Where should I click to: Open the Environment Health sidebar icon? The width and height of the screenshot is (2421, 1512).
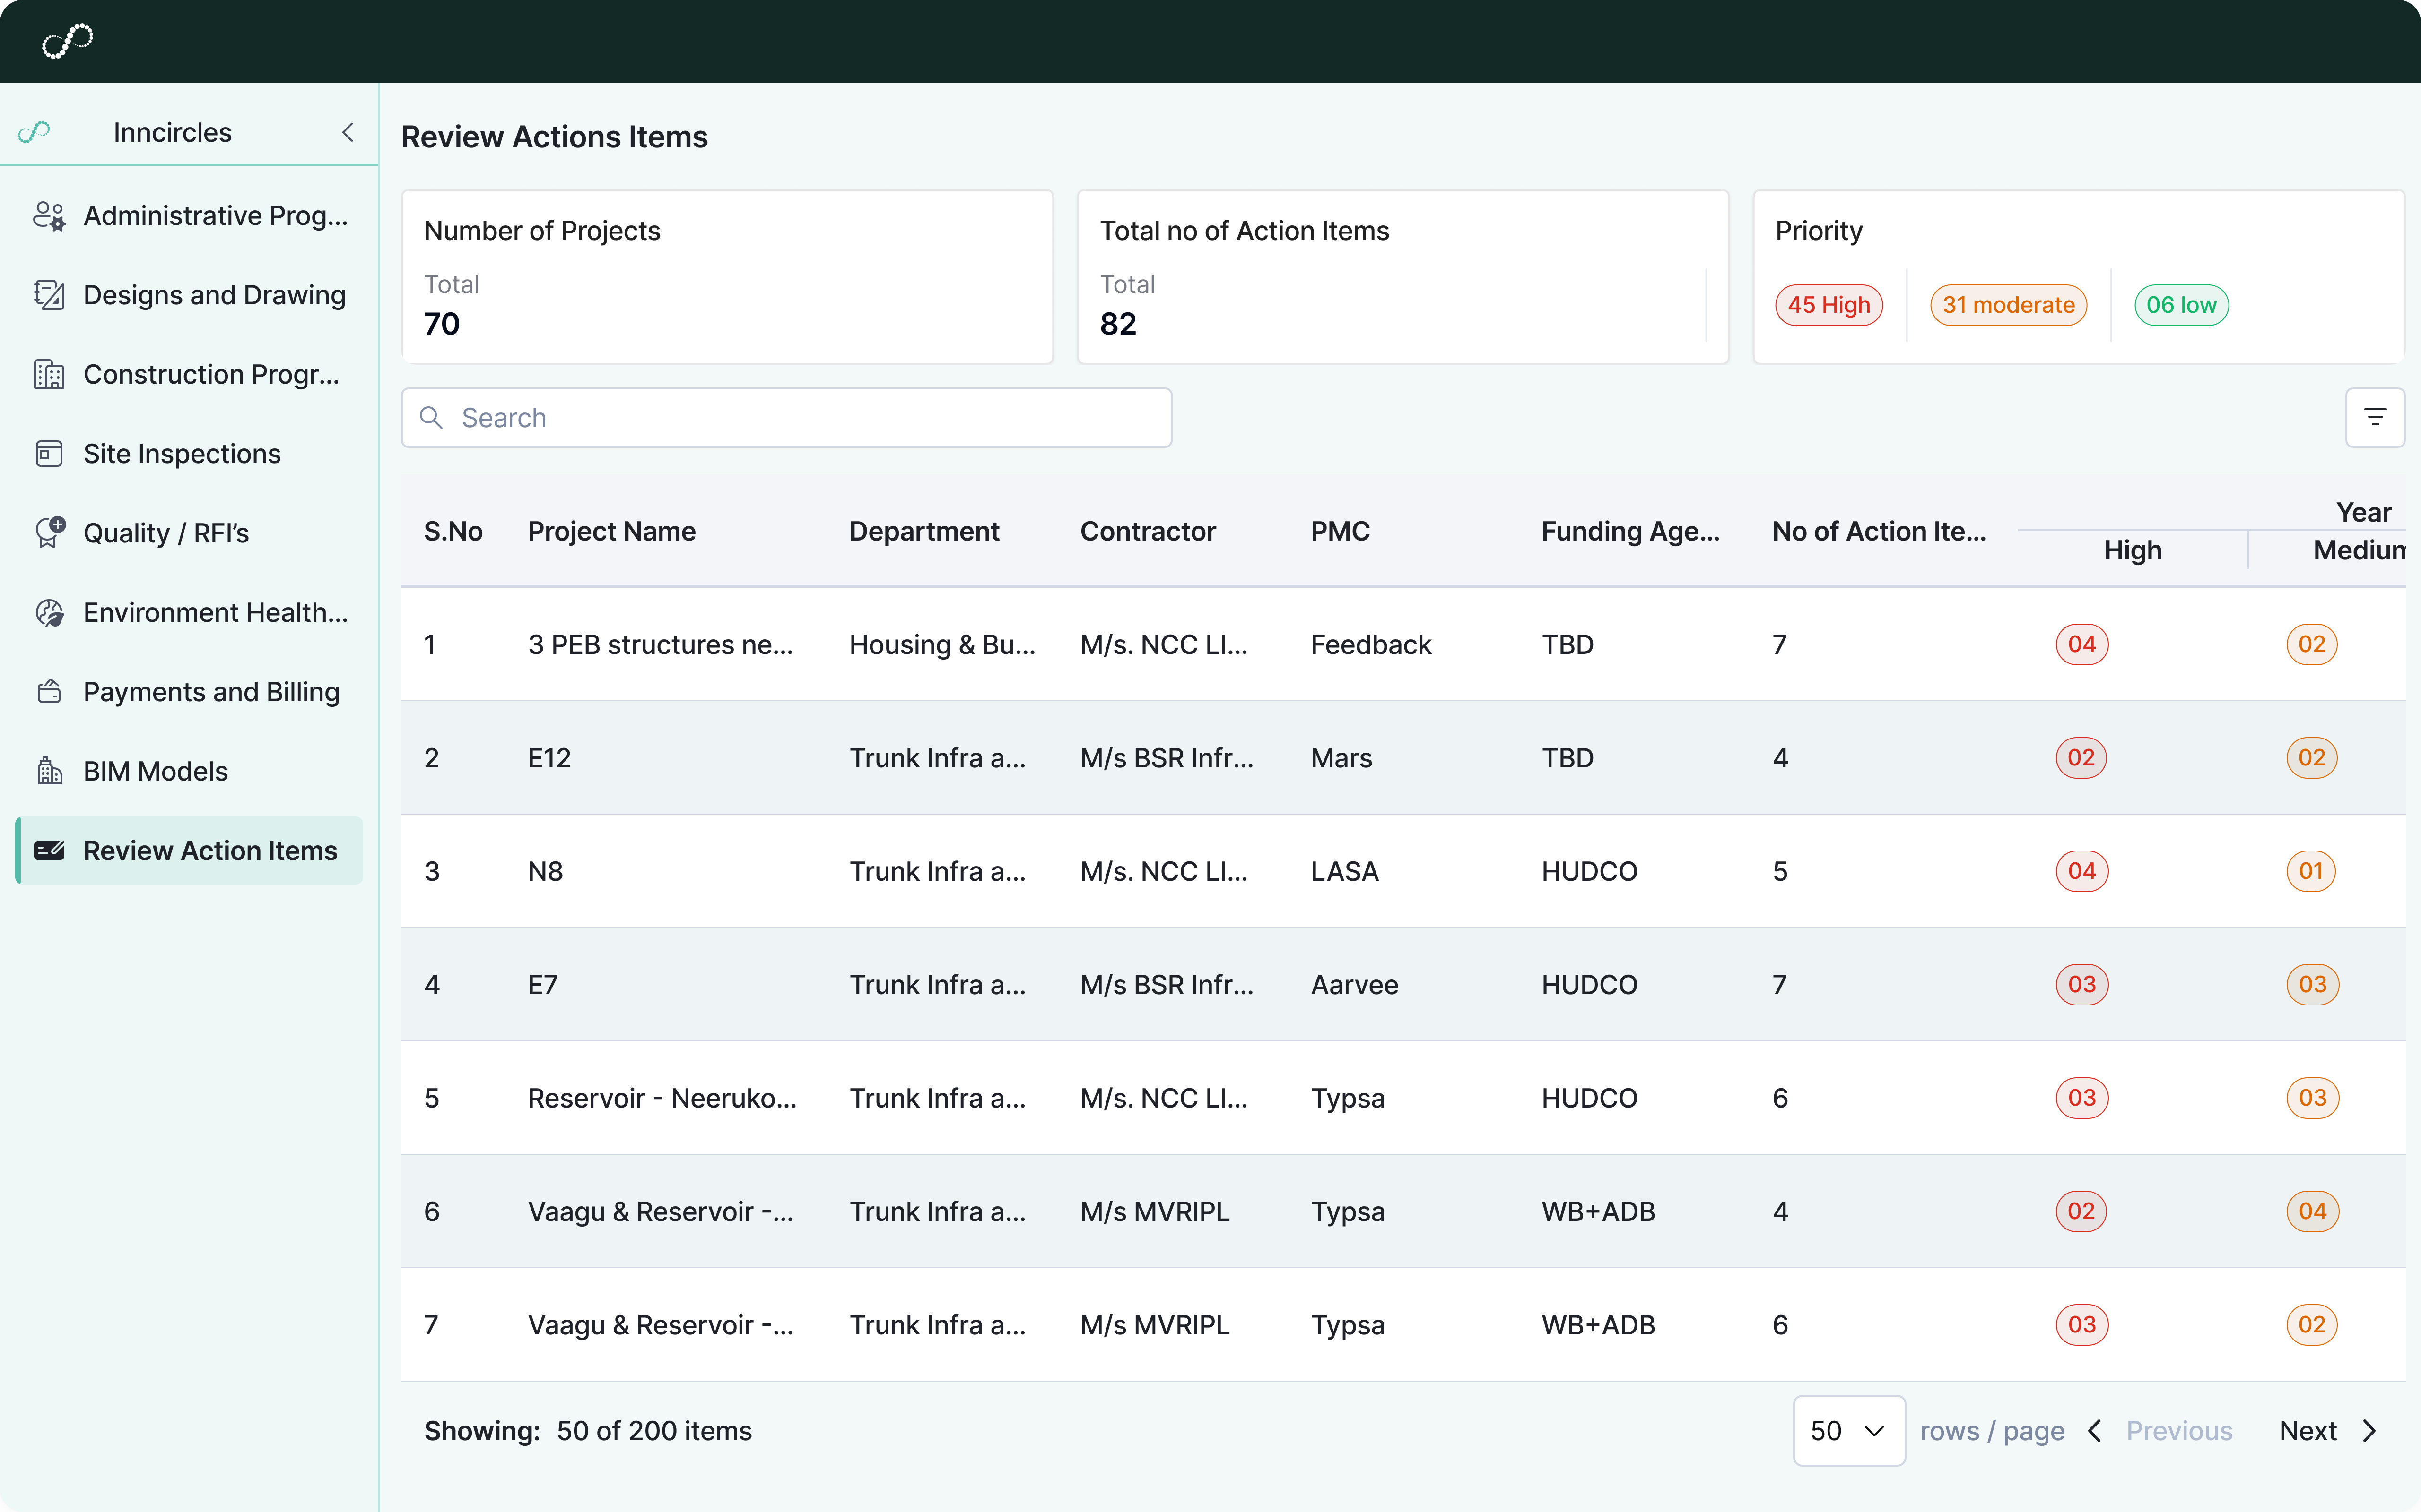49,611
